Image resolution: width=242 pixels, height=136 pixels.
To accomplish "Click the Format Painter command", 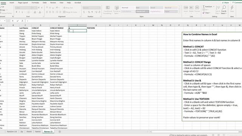I will 6,13.
